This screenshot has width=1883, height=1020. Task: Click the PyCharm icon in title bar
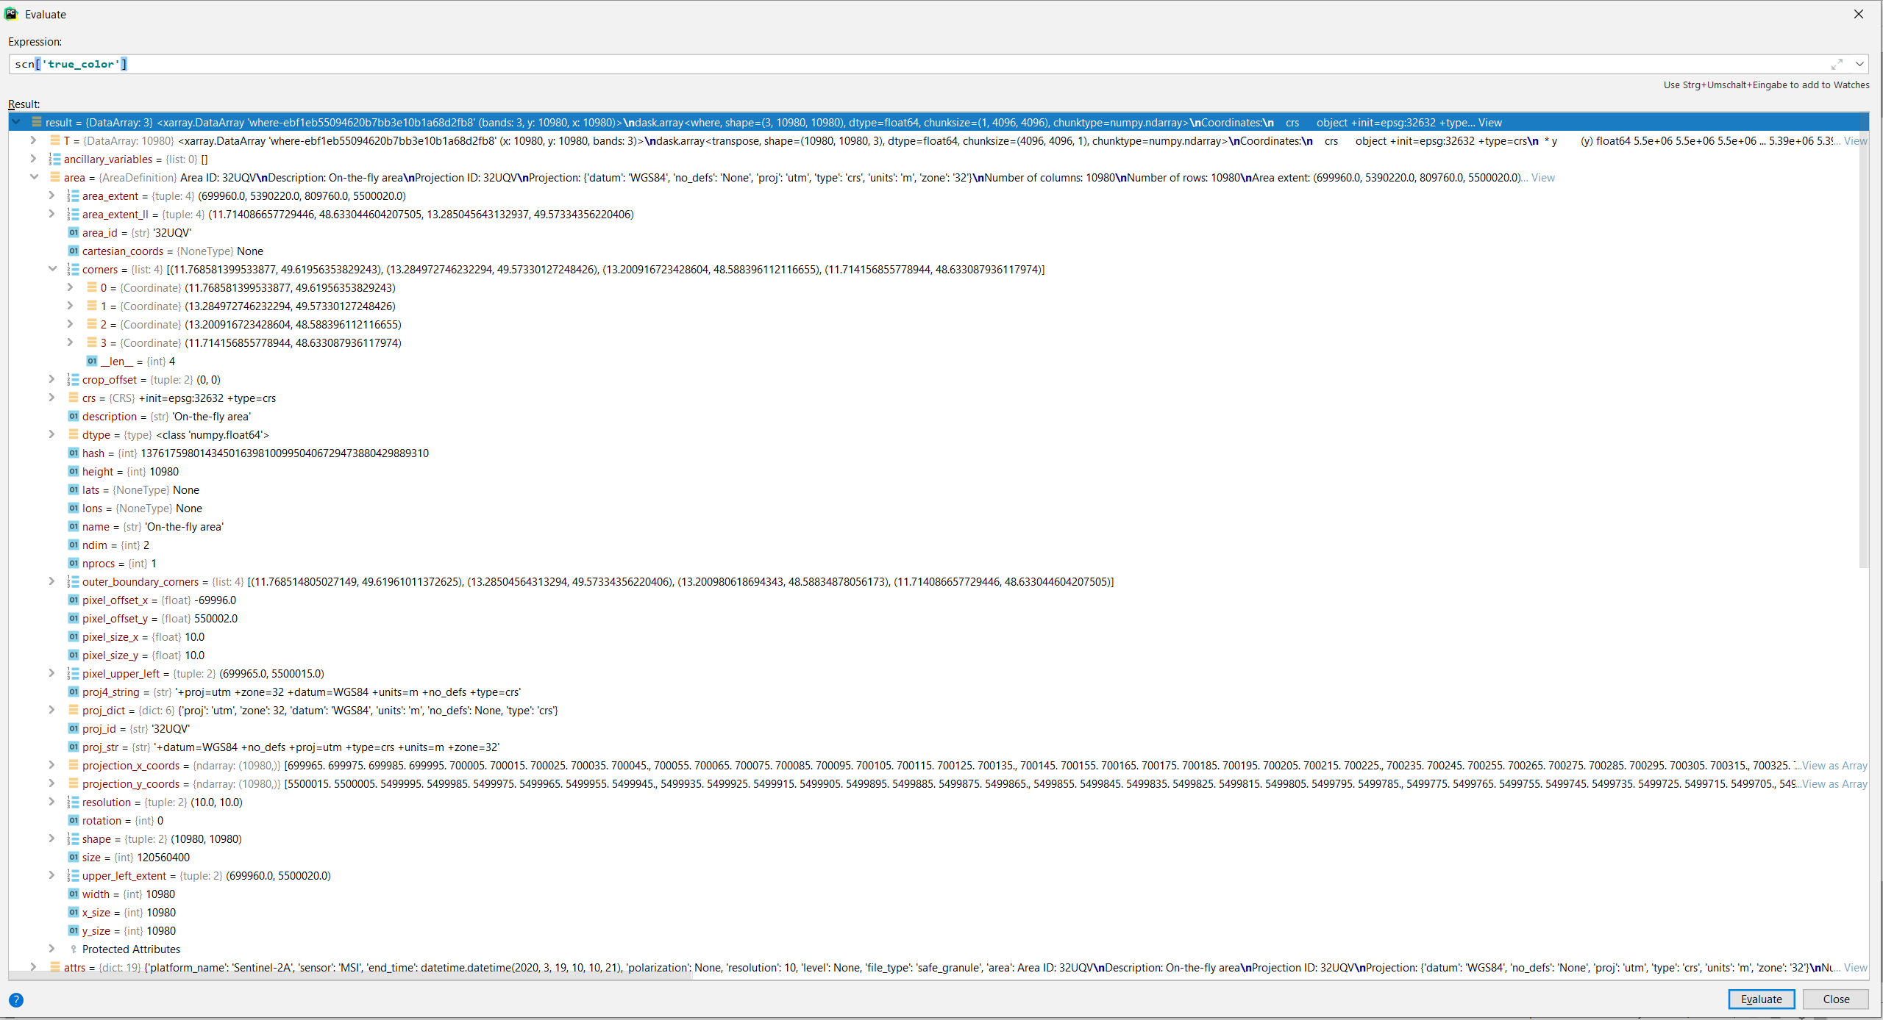tap(11, 14)
